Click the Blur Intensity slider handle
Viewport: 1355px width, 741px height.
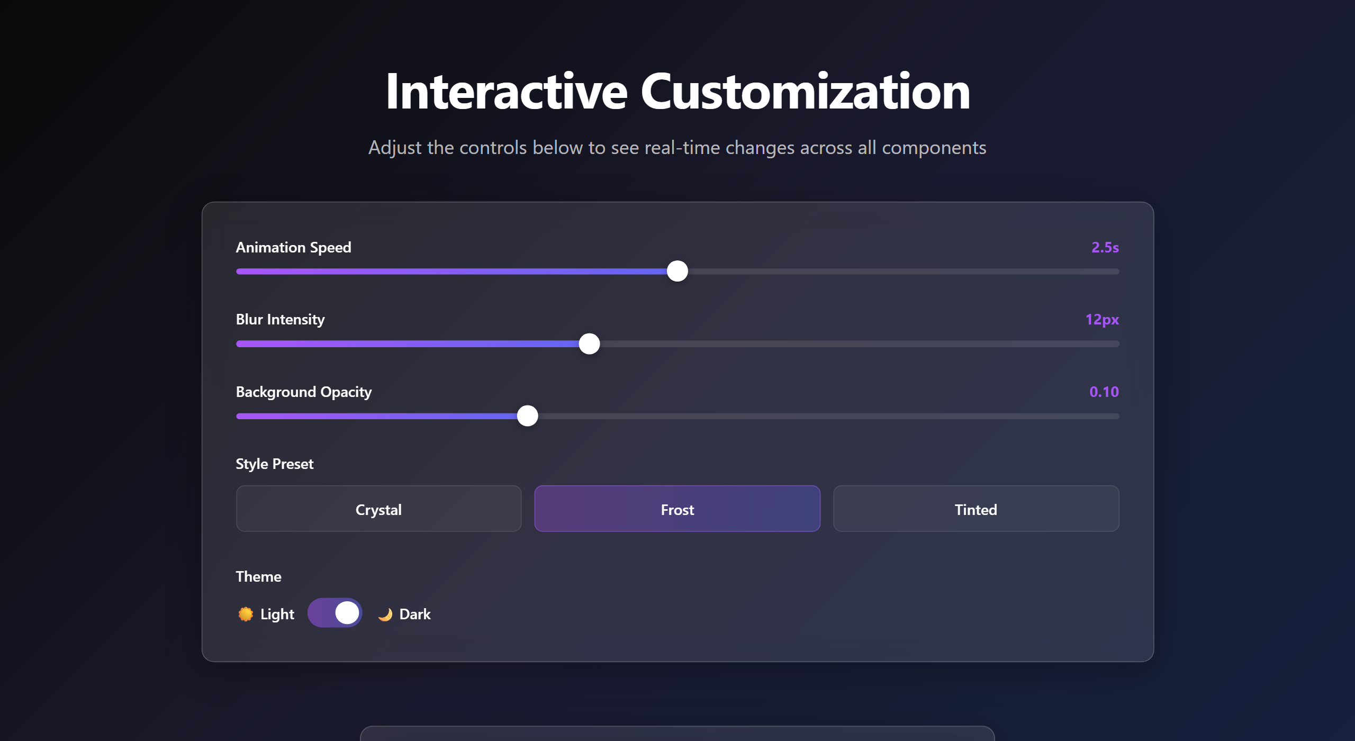(x=589, y=344)
